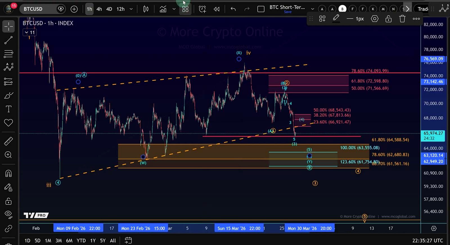Open chart scale settings gear icon
This screenshot has width=450, height=245.
pyautogui.click(x=434, y=228)
